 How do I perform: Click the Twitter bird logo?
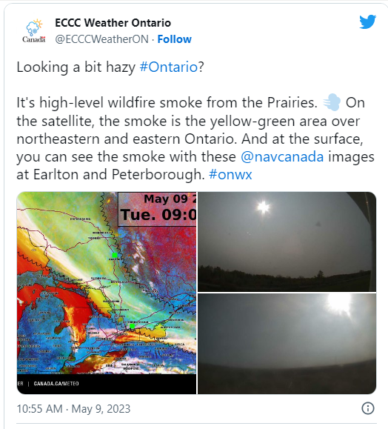[x=368, y=21]
